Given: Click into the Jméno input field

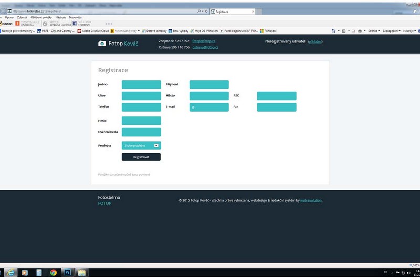Looking at the screenshot, I should [x=141, y=84].
